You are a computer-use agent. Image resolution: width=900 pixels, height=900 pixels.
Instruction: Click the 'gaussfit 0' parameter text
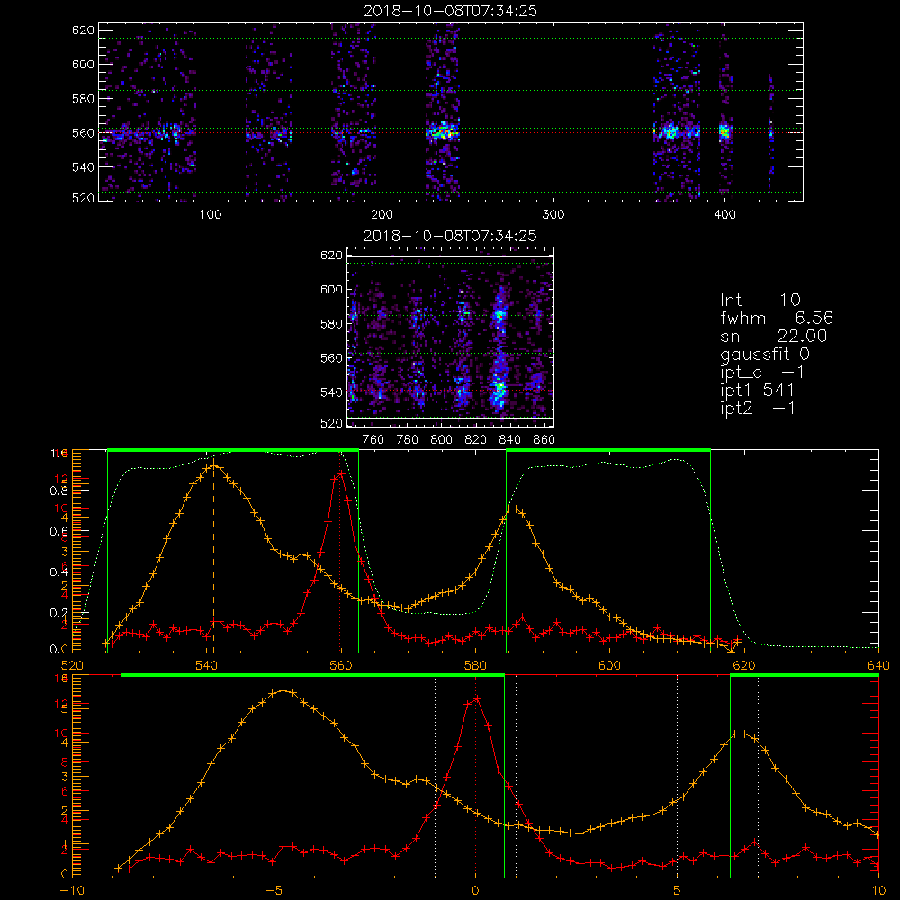click(765, 354)
